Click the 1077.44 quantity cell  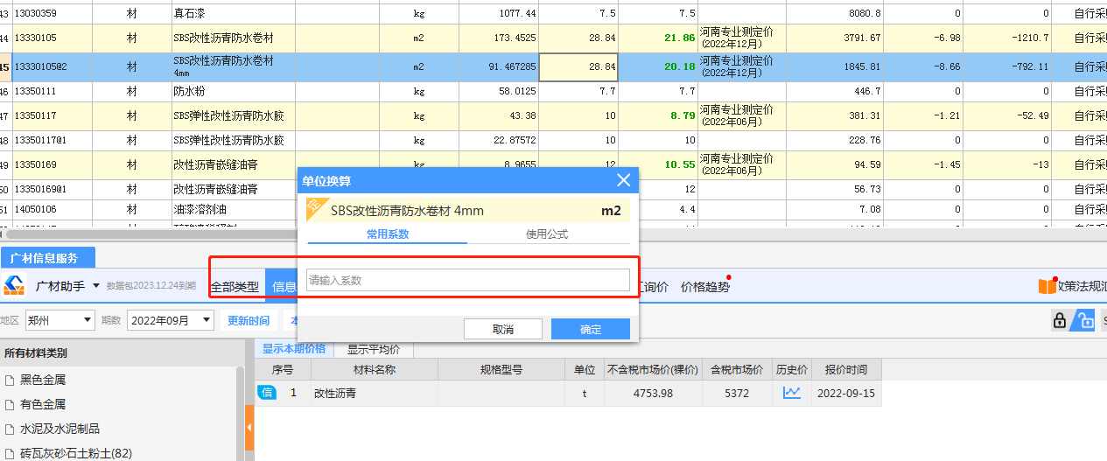[x=499, y=13]
